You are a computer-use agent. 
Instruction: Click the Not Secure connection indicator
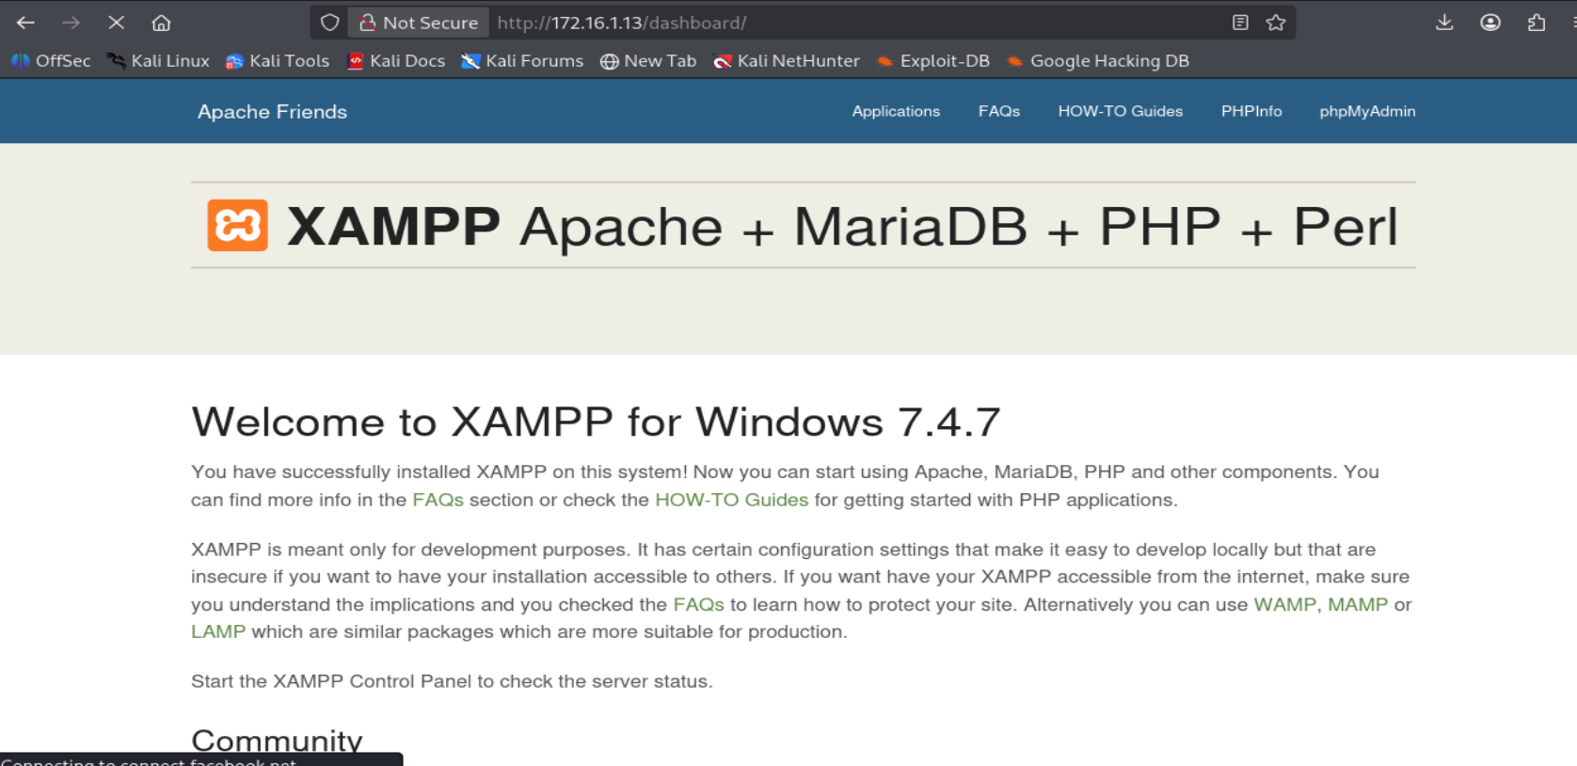(419, 23)
